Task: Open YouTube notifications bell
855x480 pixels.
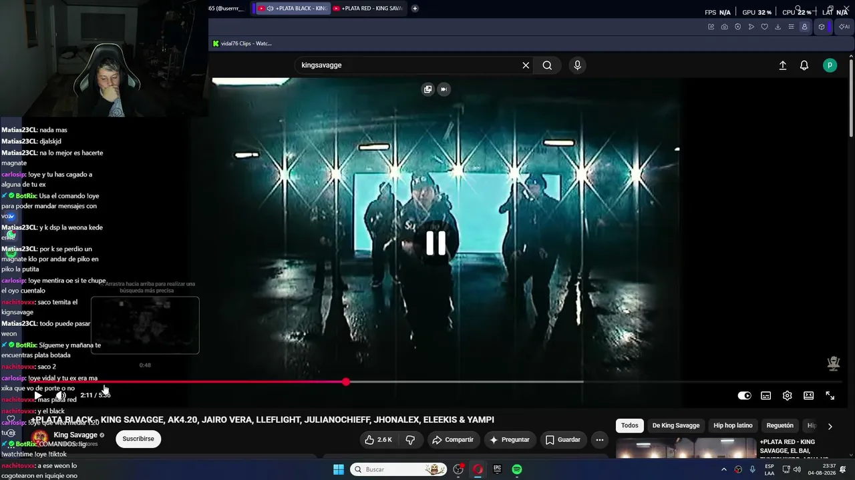Action: [804, 65]
